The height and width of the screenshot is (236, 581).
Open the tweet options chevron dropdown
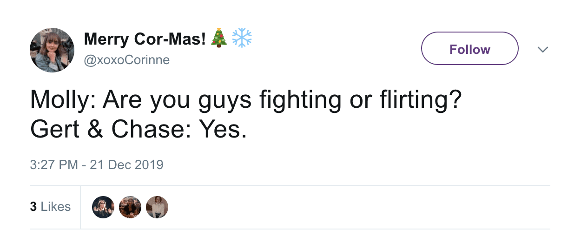(x=542, y=49)
